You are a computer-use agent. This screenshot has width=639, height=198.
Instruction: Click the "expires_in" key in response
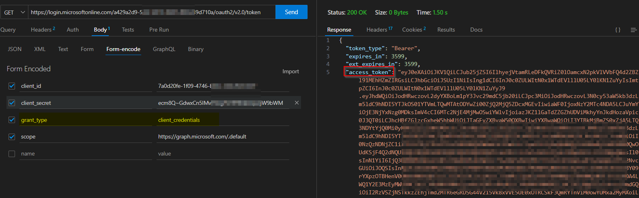pyautogui.click(x=366, y=56)
